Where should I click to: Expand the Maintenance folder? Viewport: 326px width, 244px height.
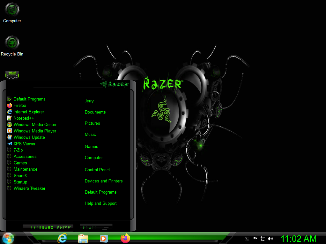click(22, 169)
